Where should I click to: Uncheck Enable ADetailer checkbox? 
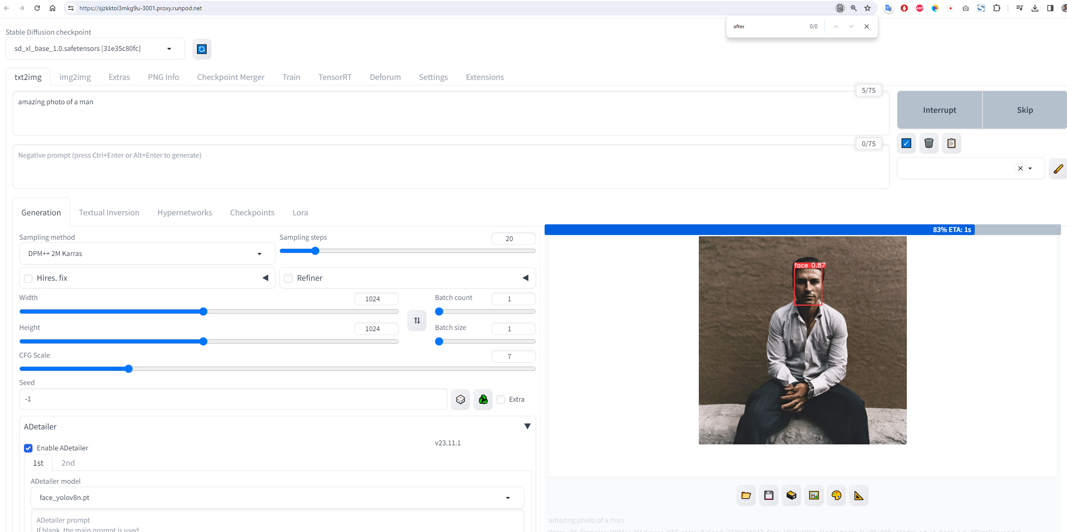tap(29, 448)
